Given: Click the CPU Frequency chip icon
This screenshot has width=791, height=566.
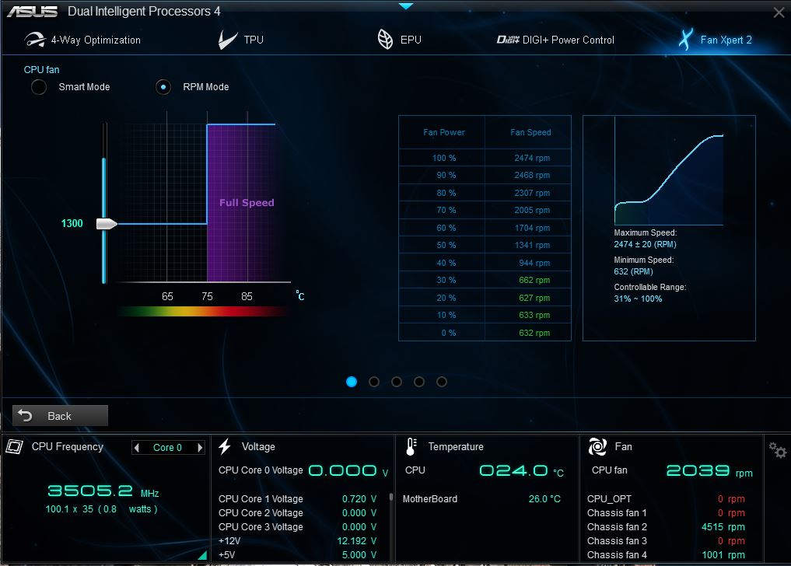Looking at the screenshot, I should [x=14, y=446].
